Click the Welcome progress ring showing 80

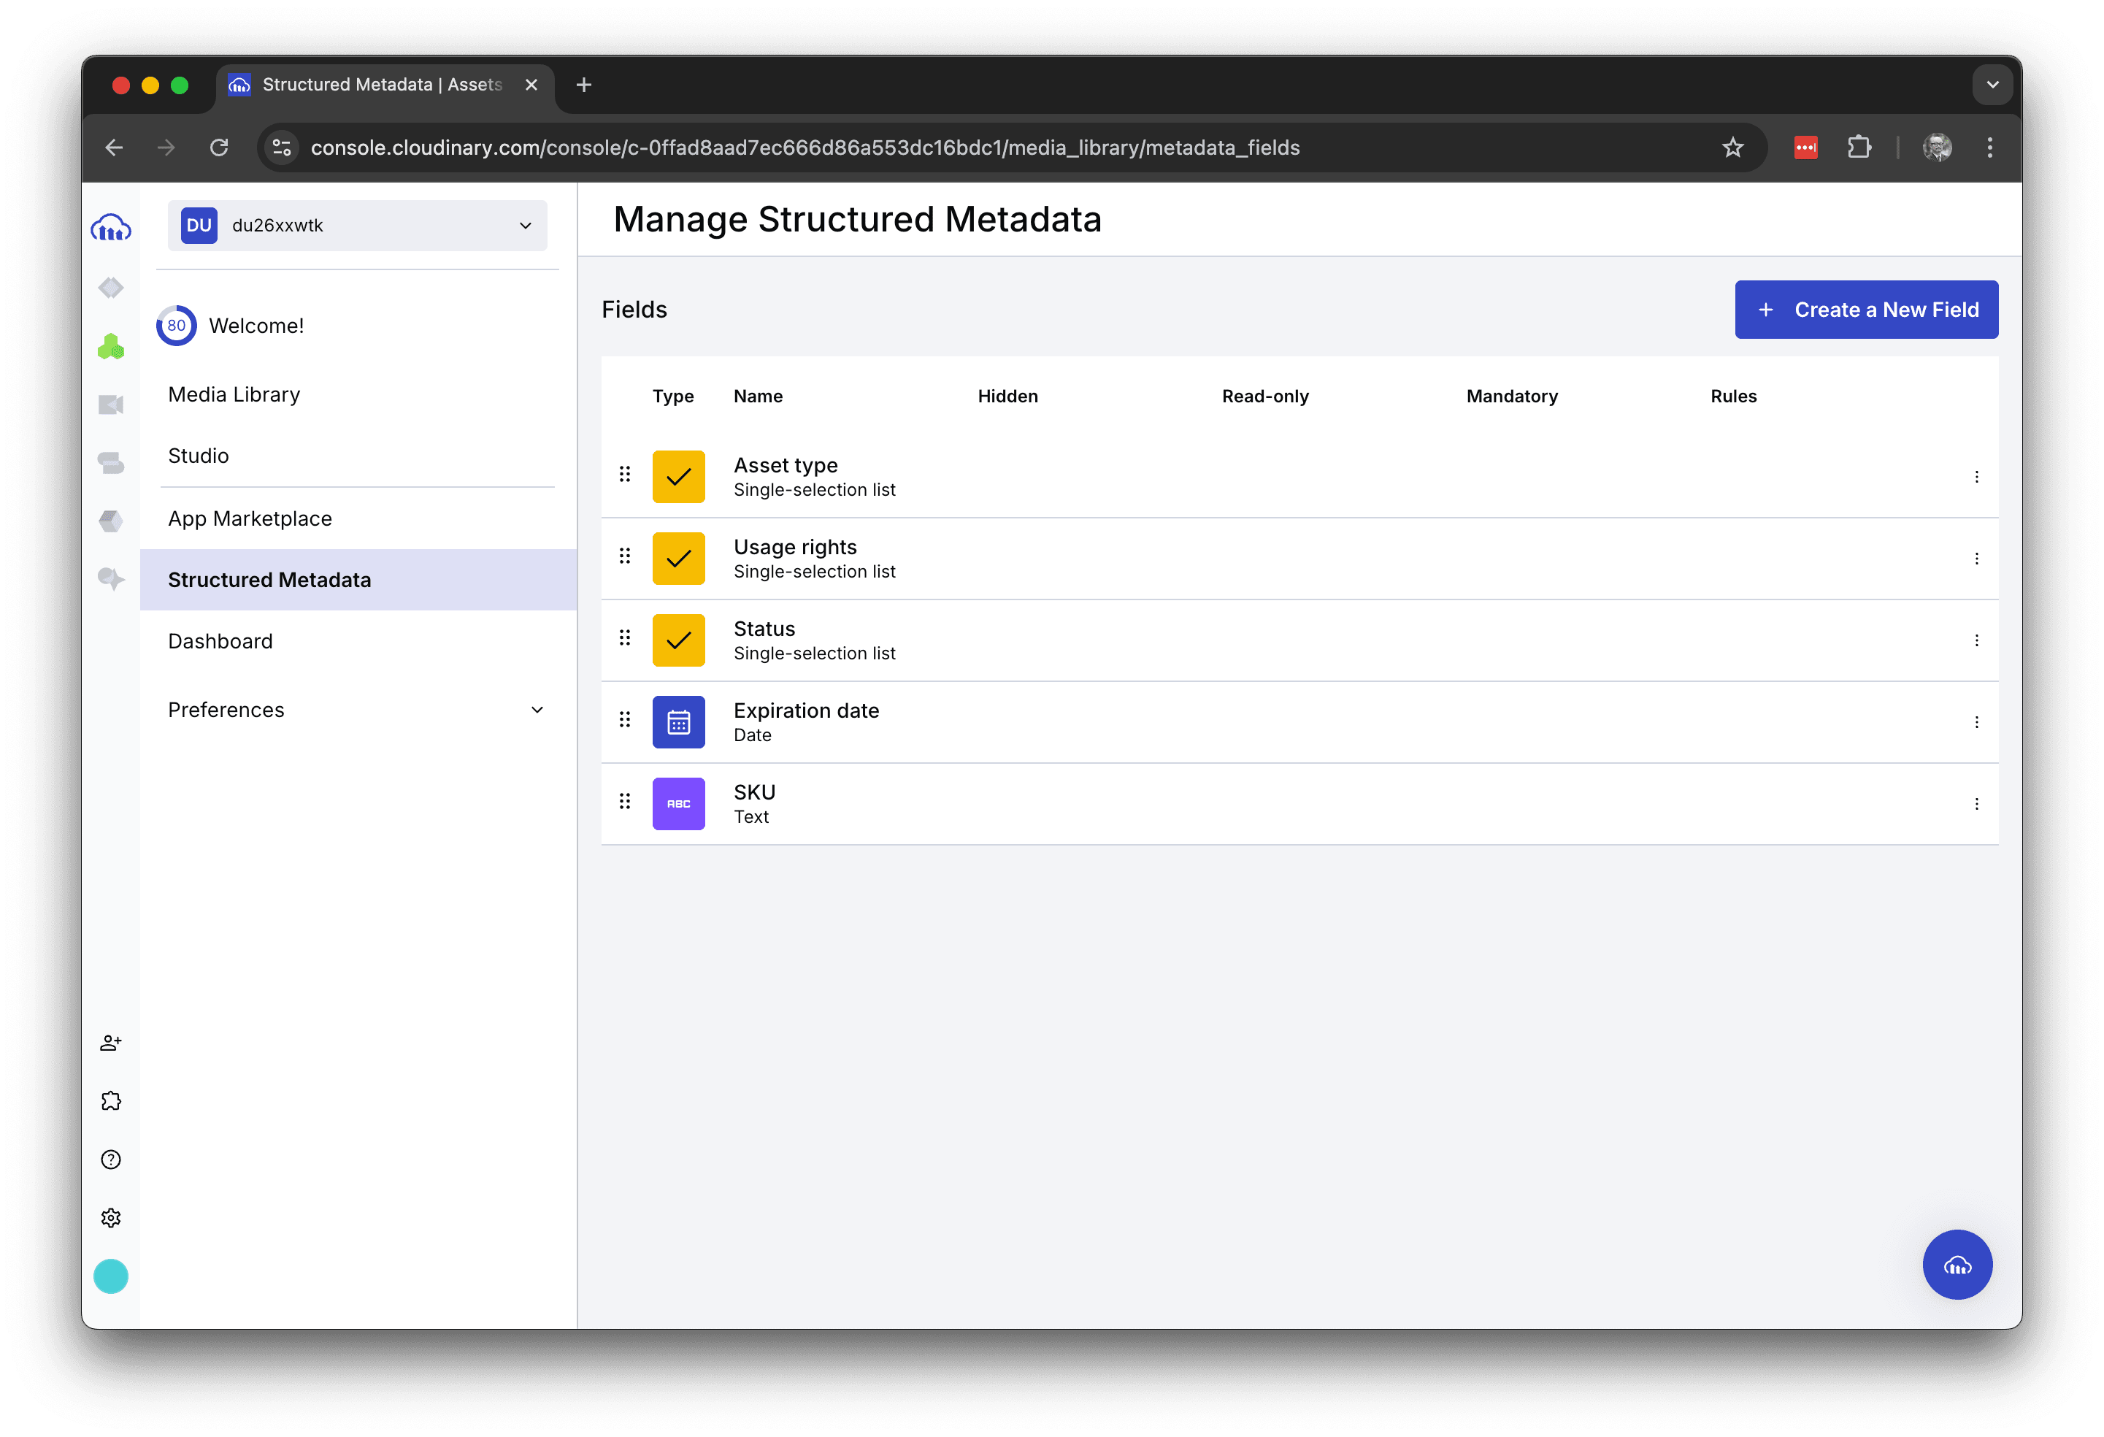coord(176,326)
